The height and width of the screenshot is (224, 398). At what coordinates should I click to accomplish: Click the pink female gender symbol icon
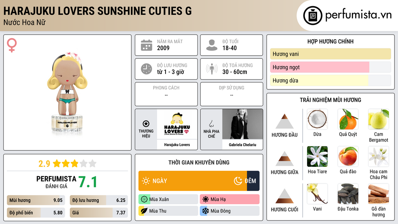point(12,45)
